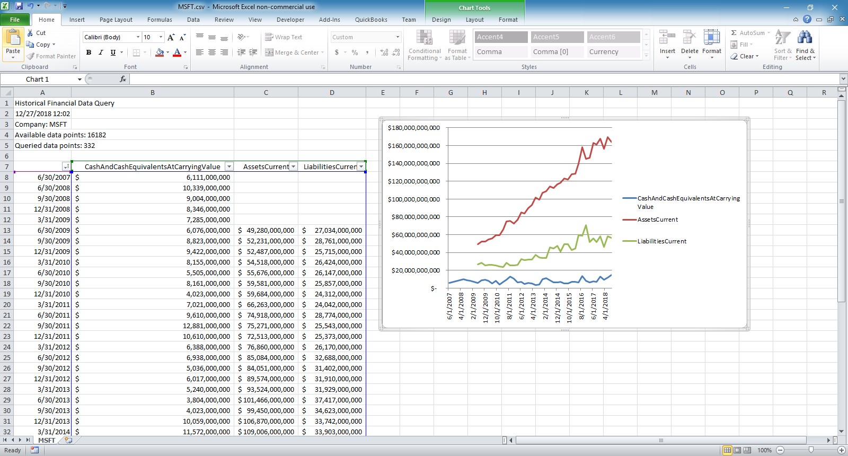Adjust the zoom slider handle

(811, 450)
